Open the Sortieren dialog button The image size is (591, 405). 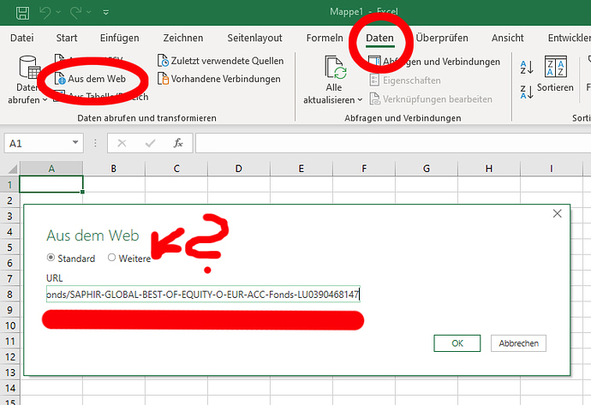coord(555,74)
